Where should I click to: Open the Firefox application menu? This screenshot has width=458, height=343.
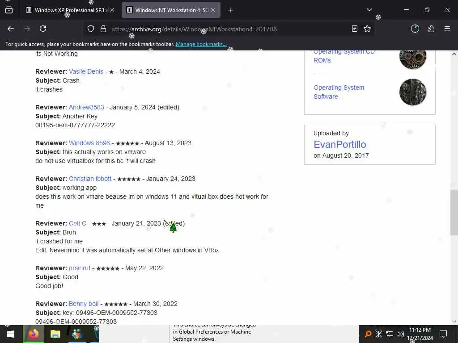click(x=447, y=29)
